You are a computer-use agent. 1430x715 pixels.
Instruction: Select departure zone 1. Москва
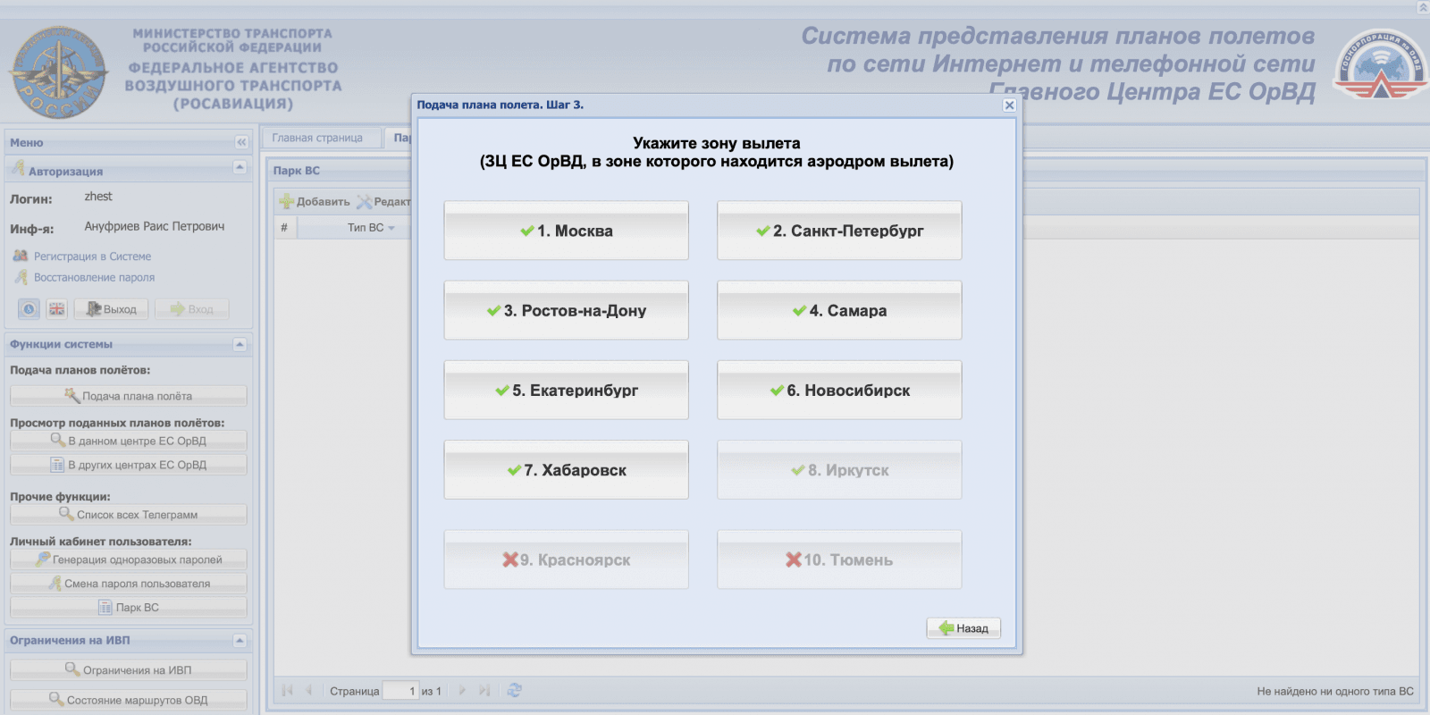pyautogui.click(x=566, y=231)
